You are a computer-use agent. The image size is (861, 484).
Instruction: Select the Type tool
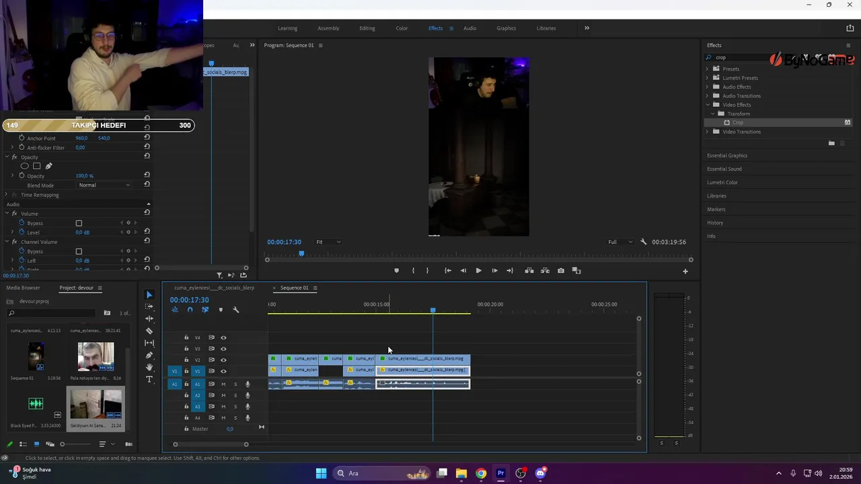pyautogui.click(x=149, y=379)
